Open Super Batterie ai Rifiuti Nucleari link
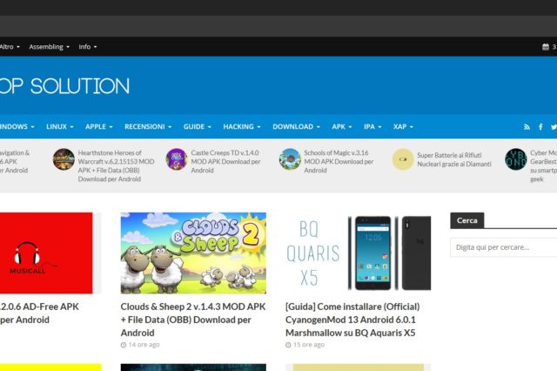Viewport: 557px width, 371px height. [x=454, y=159]
